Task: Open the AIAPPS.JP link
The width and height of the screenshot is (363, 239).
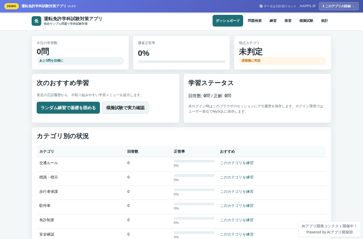Action: click(x=308, y=6)
